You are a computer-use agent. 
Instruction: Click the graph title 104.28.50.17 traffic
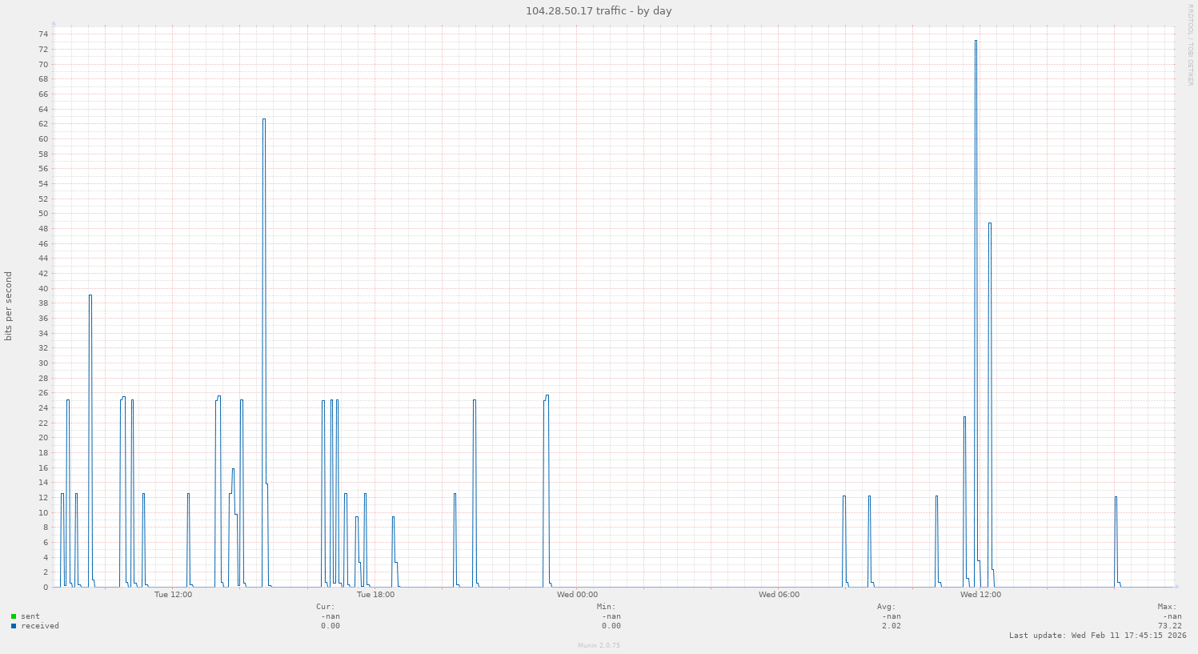tap(599, 11)
